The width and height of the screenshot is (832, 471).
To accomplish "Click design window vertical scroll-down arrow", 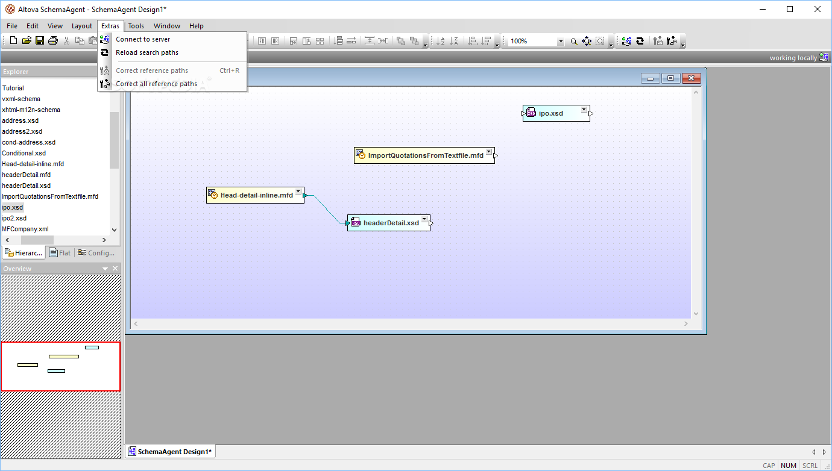I will tap(696, 314).
